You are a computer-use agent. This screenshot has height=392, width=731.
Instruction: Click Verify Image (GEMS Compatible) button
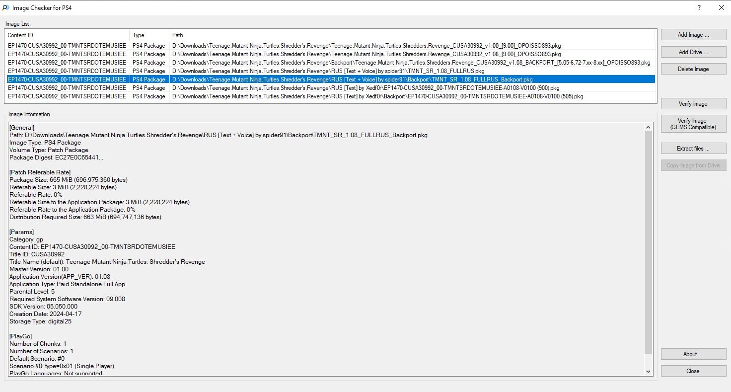click(x=693, y=124)
